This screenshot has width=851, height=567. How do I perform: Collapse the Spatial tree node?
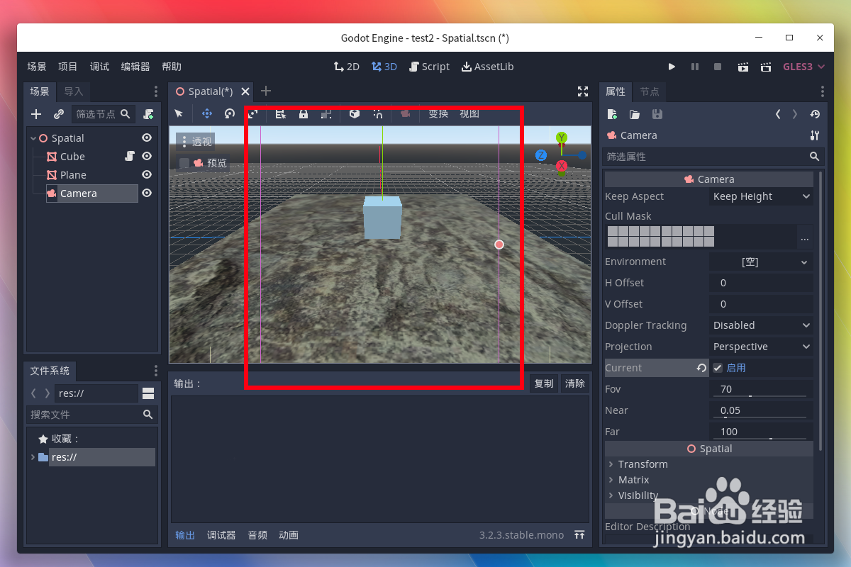pyautogui.click(x=33, y=138)
